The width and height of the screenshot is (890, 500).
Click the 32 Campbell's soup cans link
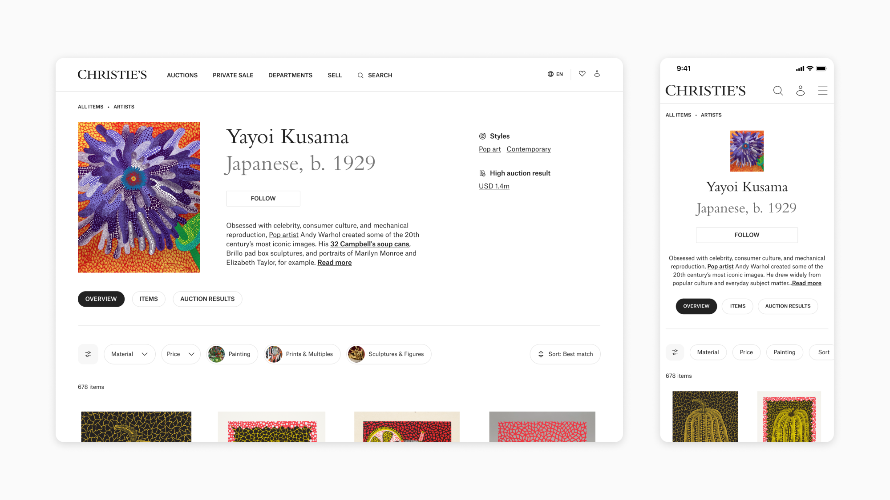370,244
